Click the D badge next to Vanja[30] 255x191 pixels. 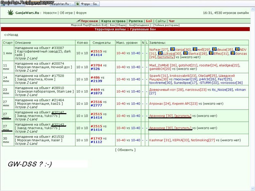pos(172,49)
